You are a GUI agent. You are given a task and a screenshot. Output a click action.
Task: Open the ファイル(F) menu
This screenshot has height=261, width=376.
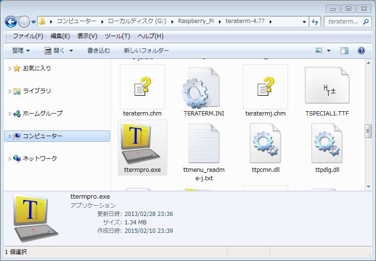[x=28, y=36]
